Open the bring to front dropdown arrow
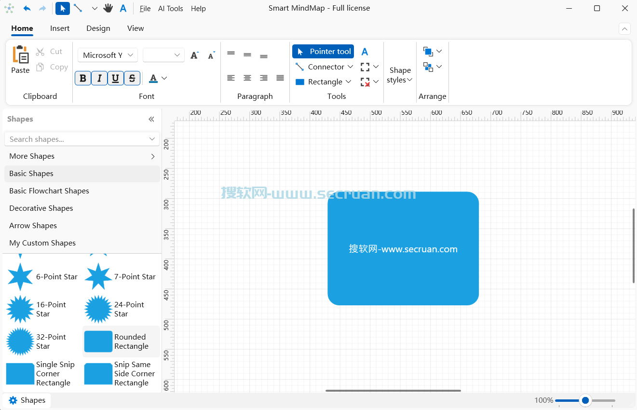The image size is (637, 410). click(x=439, y=51)
